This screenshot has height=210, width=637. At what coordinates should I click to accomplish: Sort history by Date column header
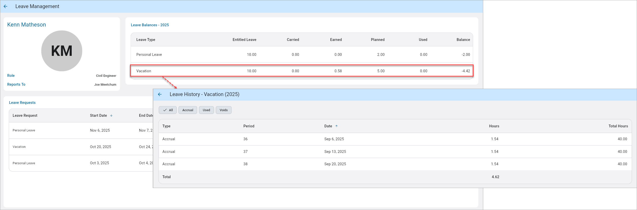328,126
